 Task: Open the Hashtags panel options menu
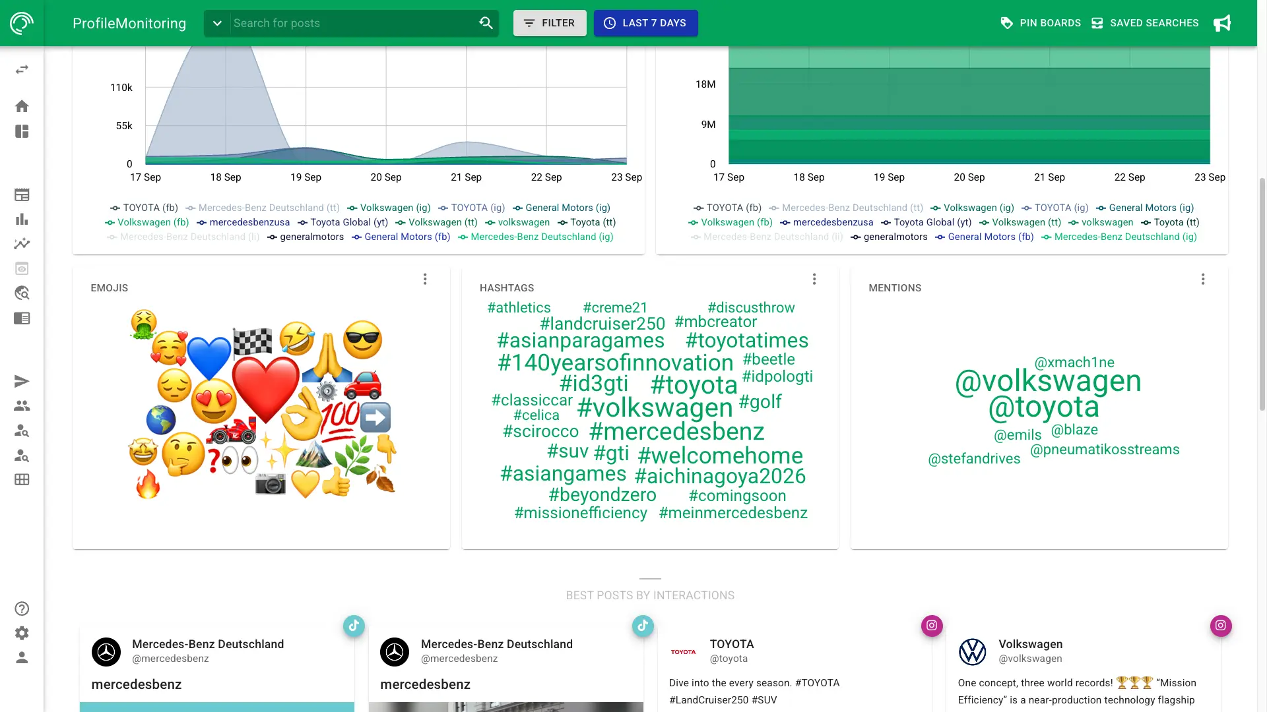click(x=814, y=279)
